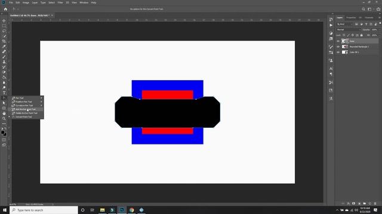Create new layer using bottom panel icon
The height and width of the screenshot is (214, 382).
[370, 203]
